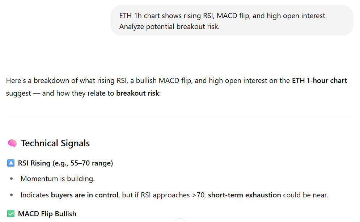Click the bullet before 'Momentum is building'
This screenshot has height=222, width=360.
click(x=12, y=179)
